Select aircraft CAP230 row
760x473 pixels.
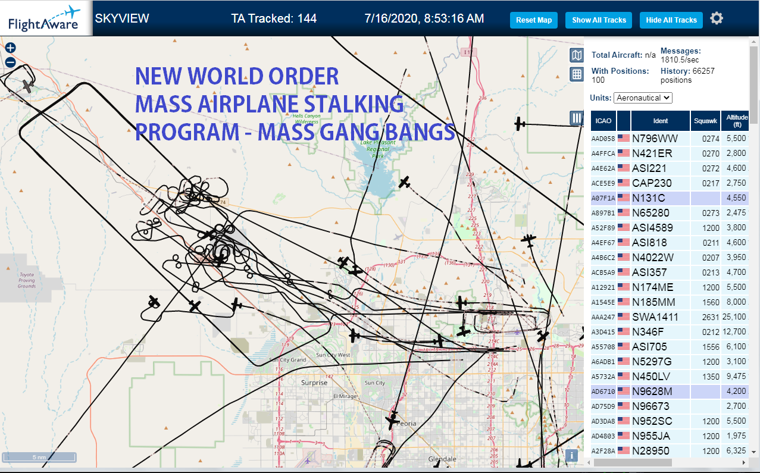[x=670, y=183]
